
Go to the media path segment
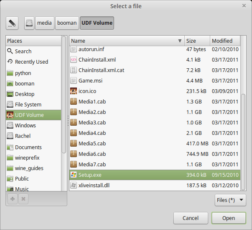point(45,23)
